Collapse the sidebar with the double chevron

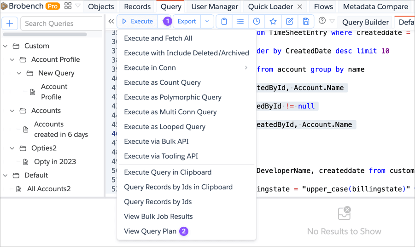(111, 22)
